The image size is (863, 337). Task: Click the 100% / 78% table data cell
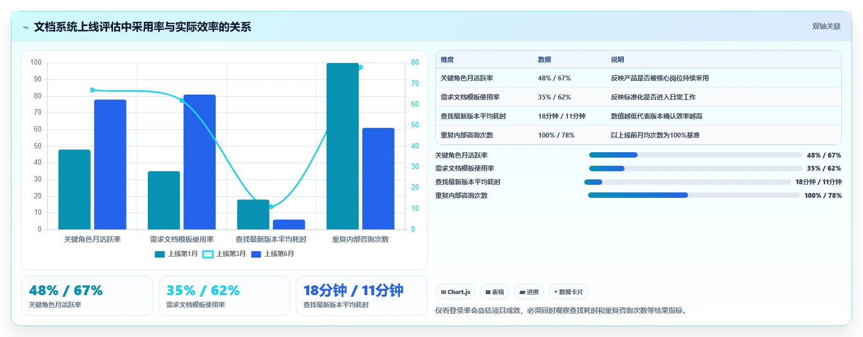coord(556,135)
